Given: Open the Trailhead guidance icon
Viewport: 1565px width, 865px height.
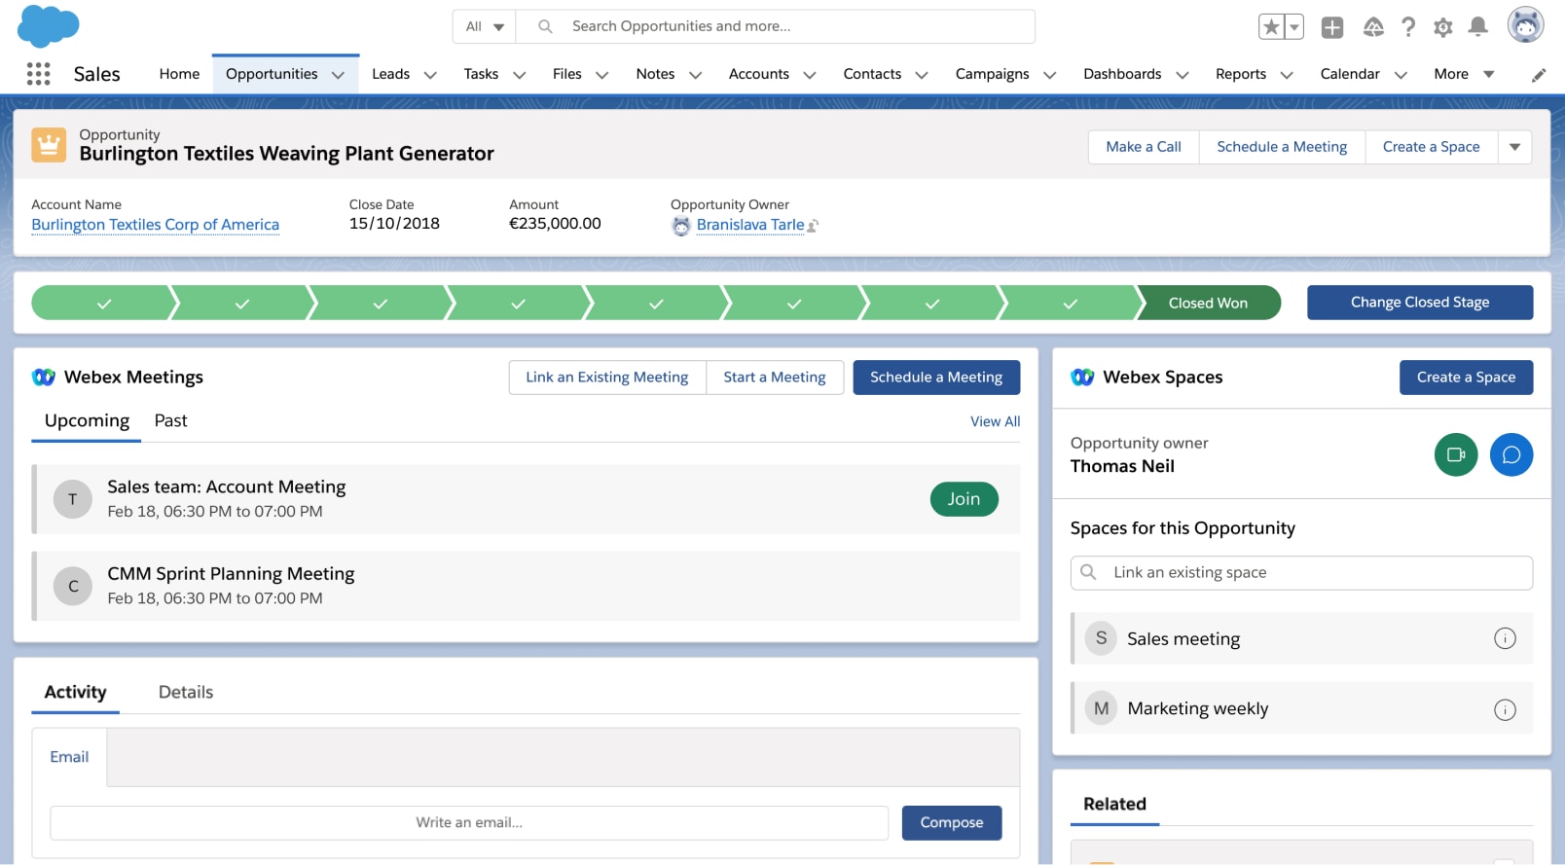Looking at the screenshot, I should pos(1373,27).
